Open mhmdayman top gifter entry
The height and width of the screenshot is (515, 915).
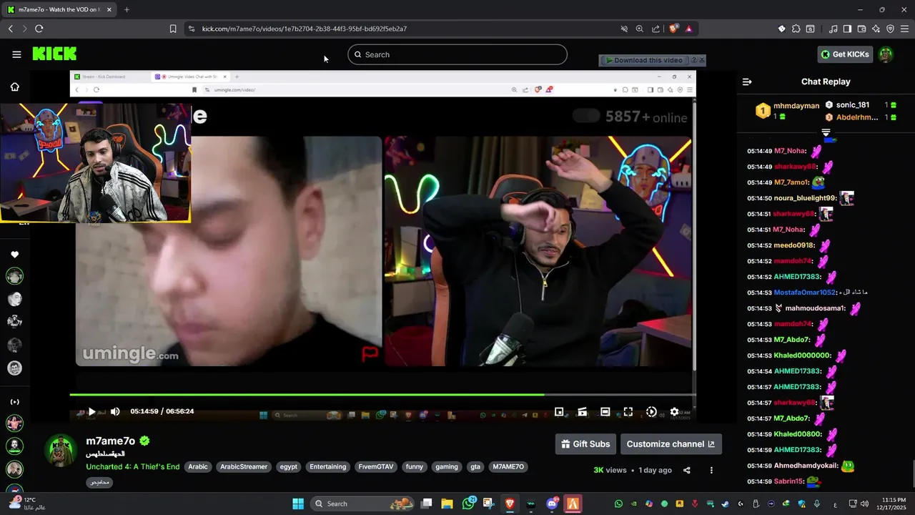(x=788, y=111)
